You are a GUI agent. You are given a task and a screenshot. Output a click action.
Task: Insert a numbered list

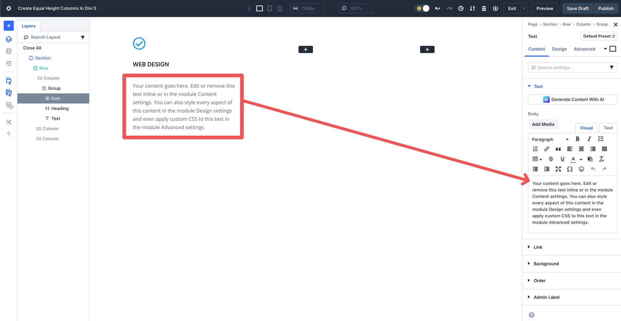[x=535, y=149]
